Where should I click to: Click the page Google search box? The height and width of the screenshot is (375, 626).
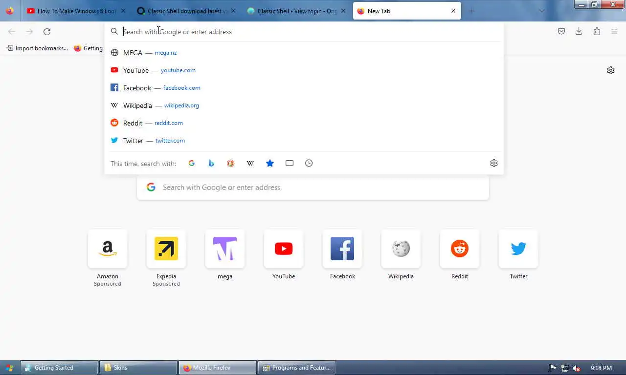(313, 187)
